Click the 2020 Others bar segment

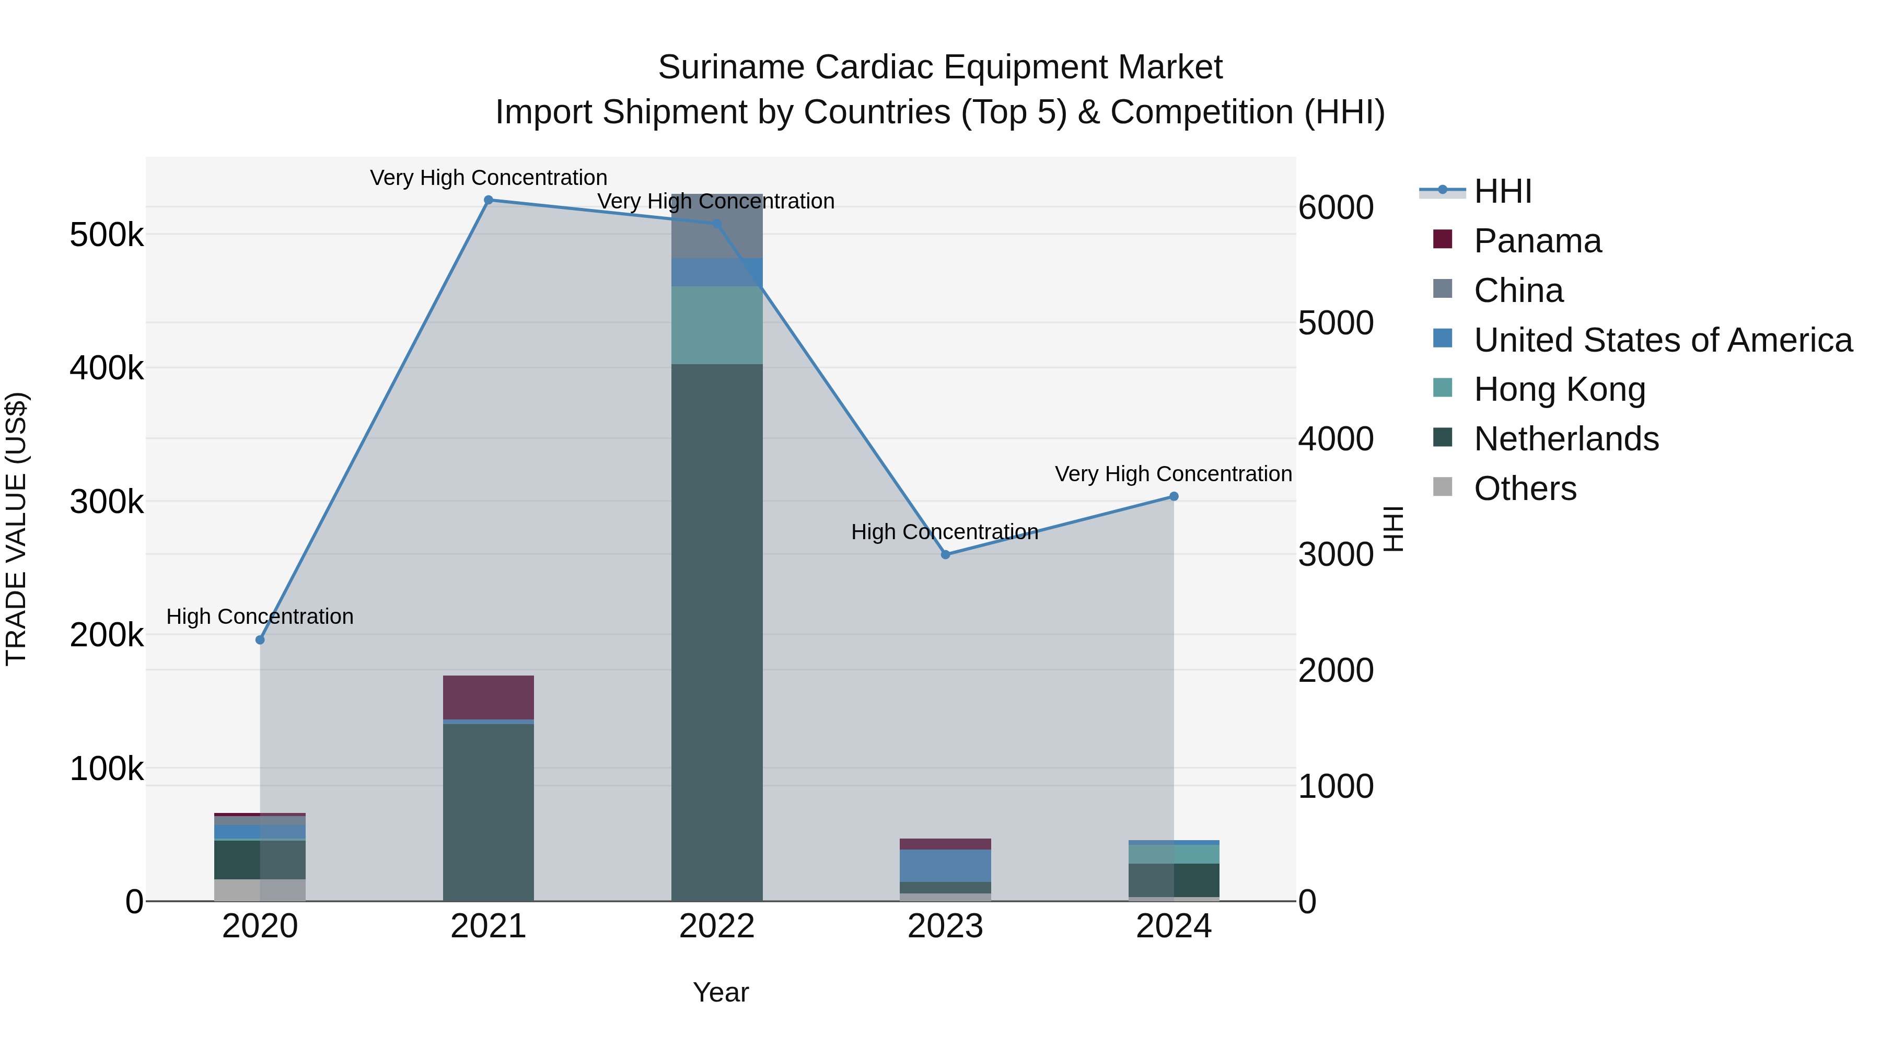[x=260, y=890]
